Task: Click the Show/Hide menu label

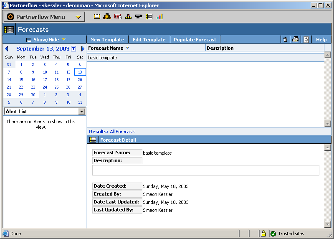Action: 46,40
